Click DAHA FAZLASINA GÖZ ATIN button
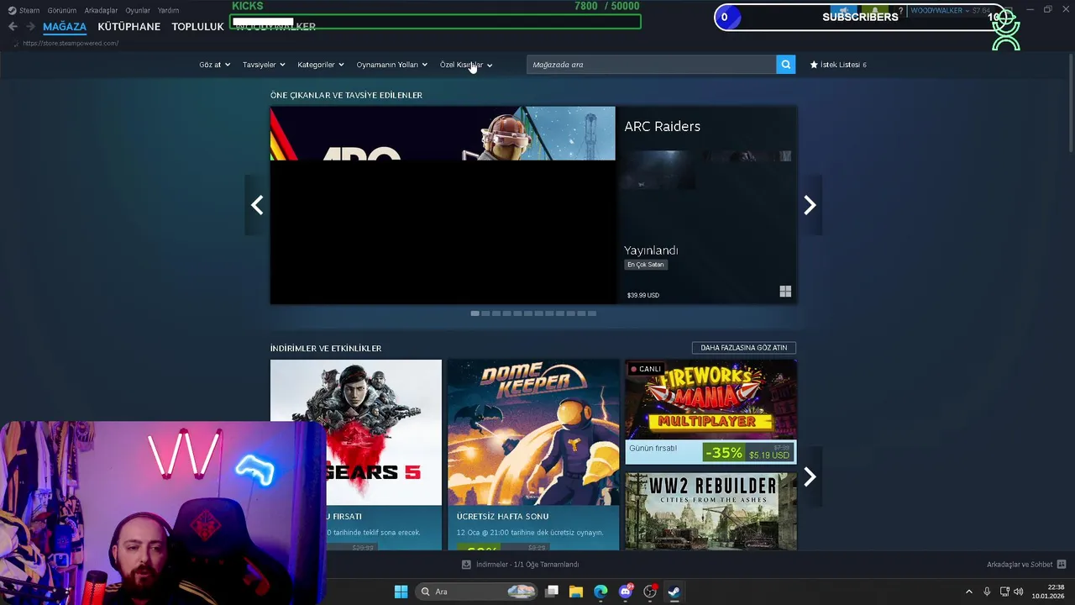The height and width of the screenshot is (605, 1075). pos(744,348)
